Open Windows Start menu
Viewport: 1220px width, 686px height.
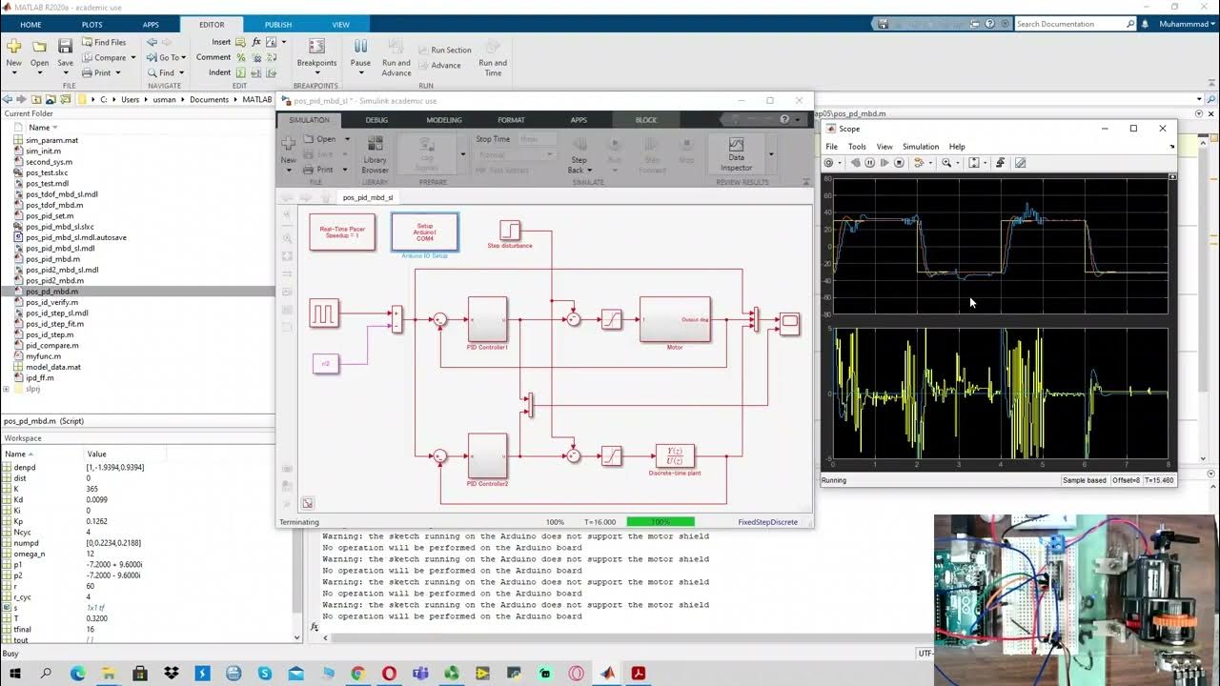(15, 673)
